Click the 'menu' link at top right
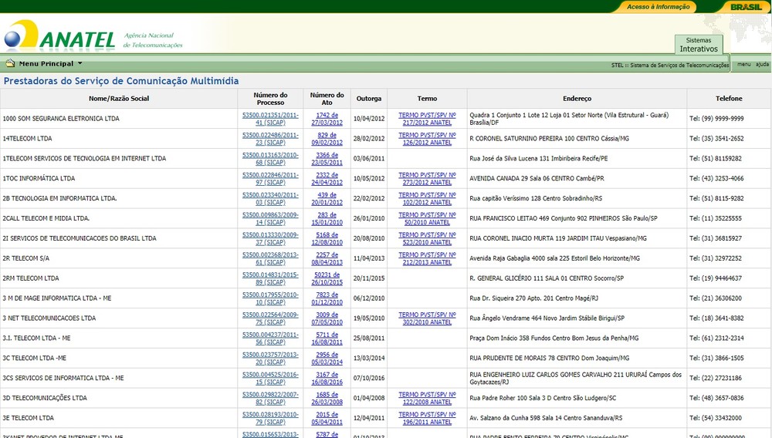Screen dimensions: 772x438 coord(743,65)
